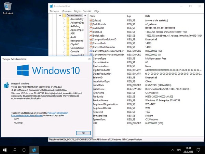Click the CurrentMajorVersionNumber DWORD icon
Viewport: 205px width, 154px height.
tap(91, 51)
